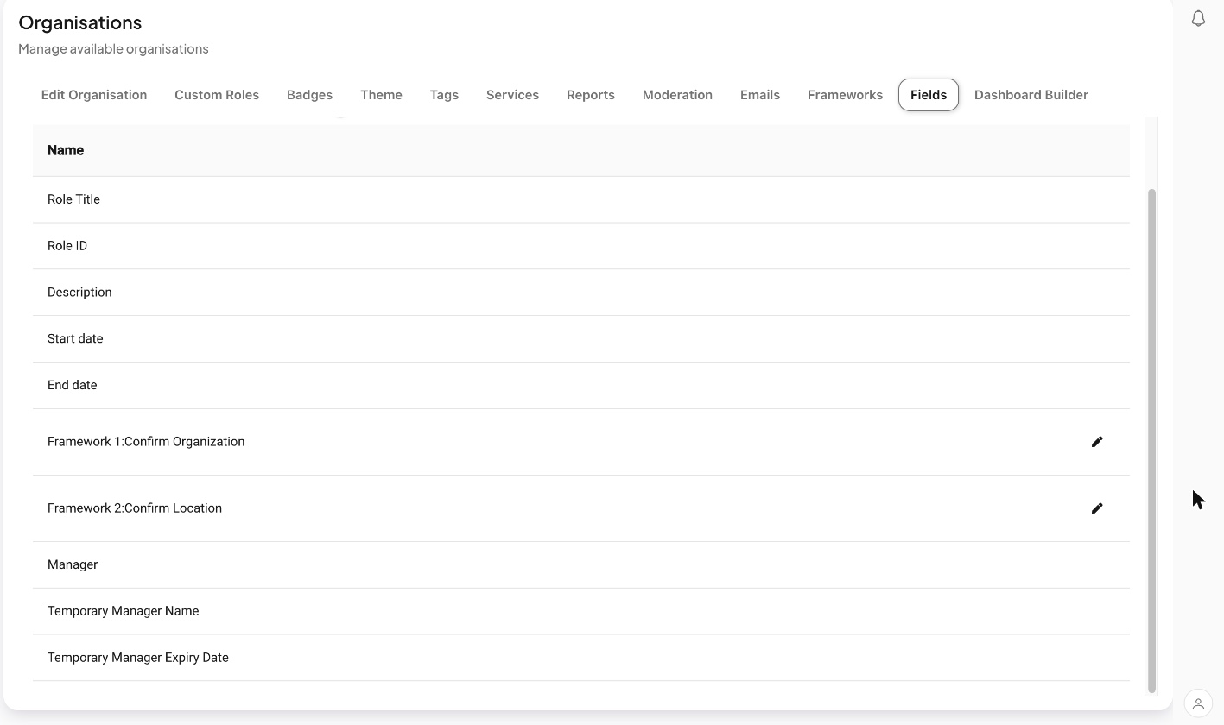This screenshot has height=725, width=1224.
Task: Click the vertical scrollbar of the fields list
Action: pos(1151,440)
